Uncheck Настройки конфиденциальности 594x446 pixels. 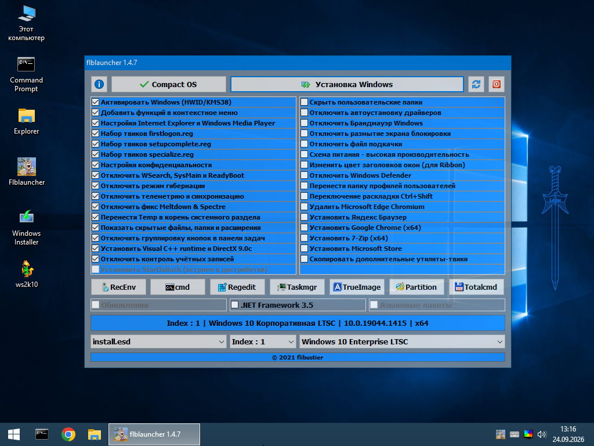pyautogui.click(x=96, y=165)
